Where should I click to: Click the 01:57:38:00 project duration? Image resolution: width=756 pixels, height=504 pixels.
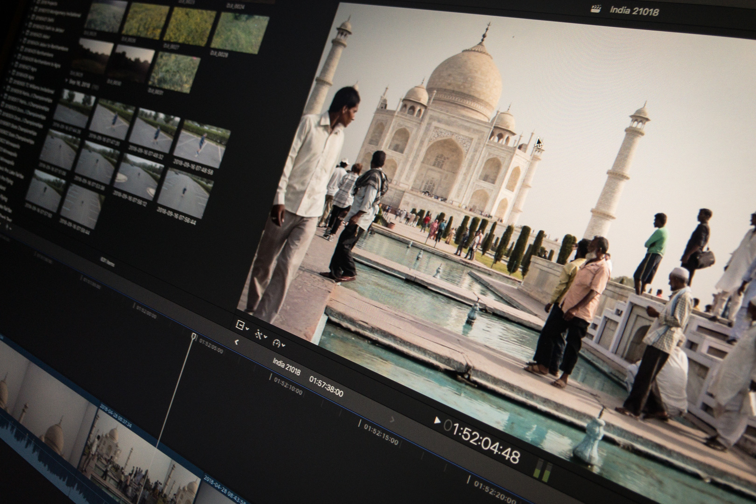326,386
